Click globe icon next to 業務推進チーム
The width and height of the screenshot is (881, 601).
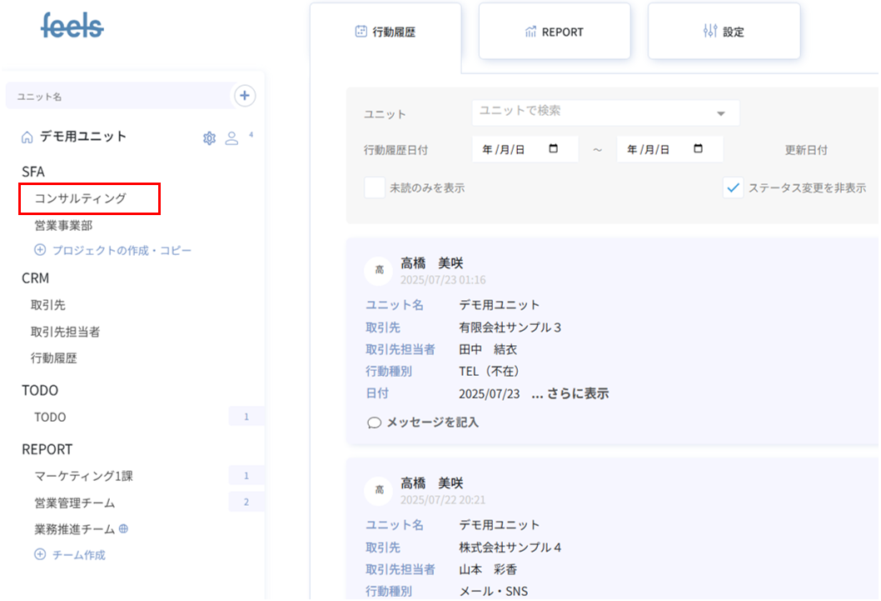[123, 528]
